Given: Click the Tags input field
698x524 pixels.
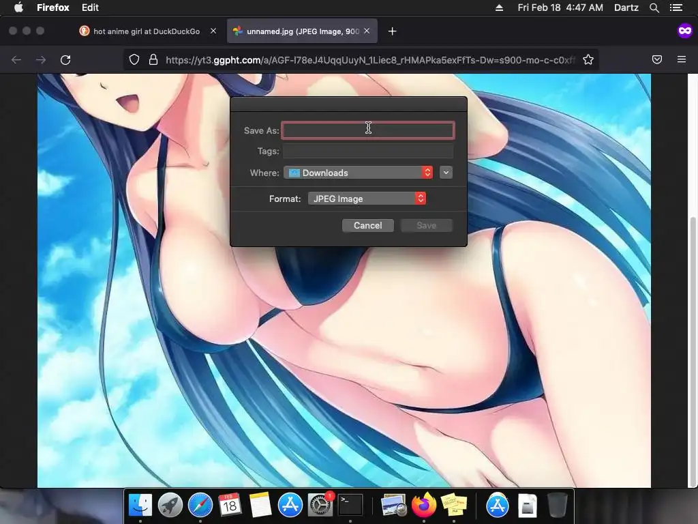Looking at the screenshot, I should 368,151.
